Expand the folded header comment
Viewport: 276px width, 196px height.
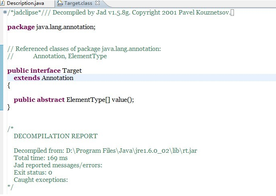click(x=5, y=12)
